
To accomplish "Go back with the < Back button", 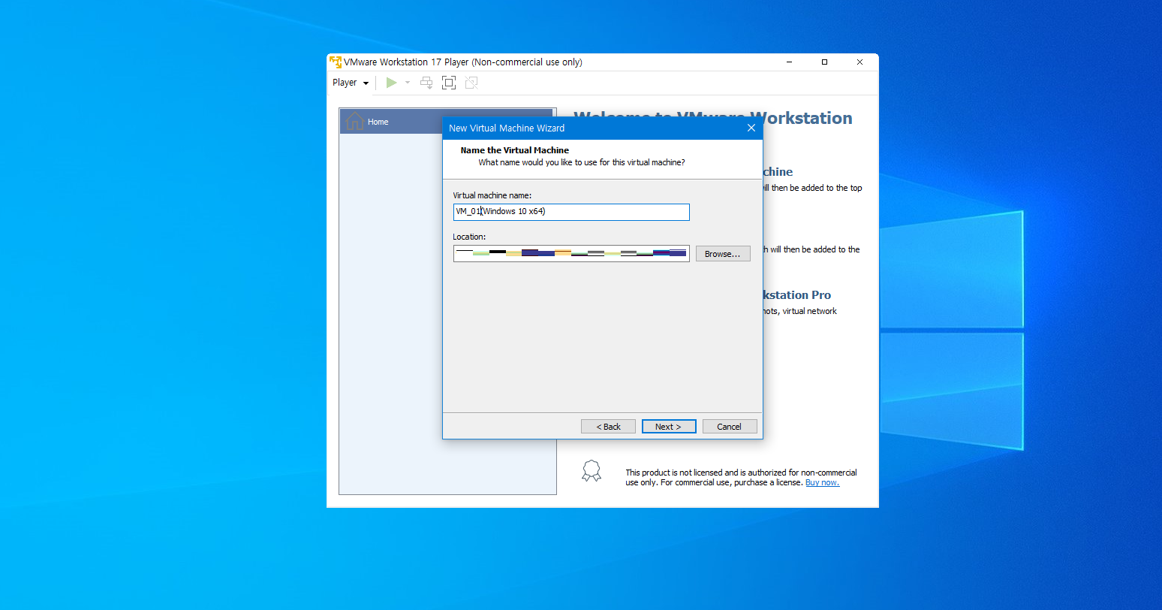I will (608, 427).
